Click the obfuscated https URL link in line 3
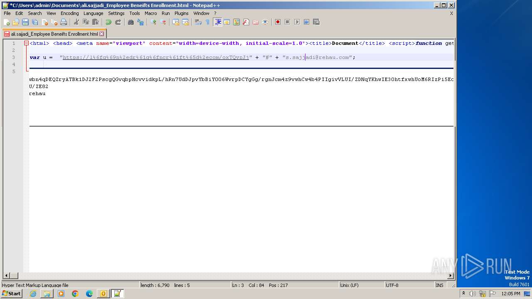 pyautogui.click(x=155, y=57)
